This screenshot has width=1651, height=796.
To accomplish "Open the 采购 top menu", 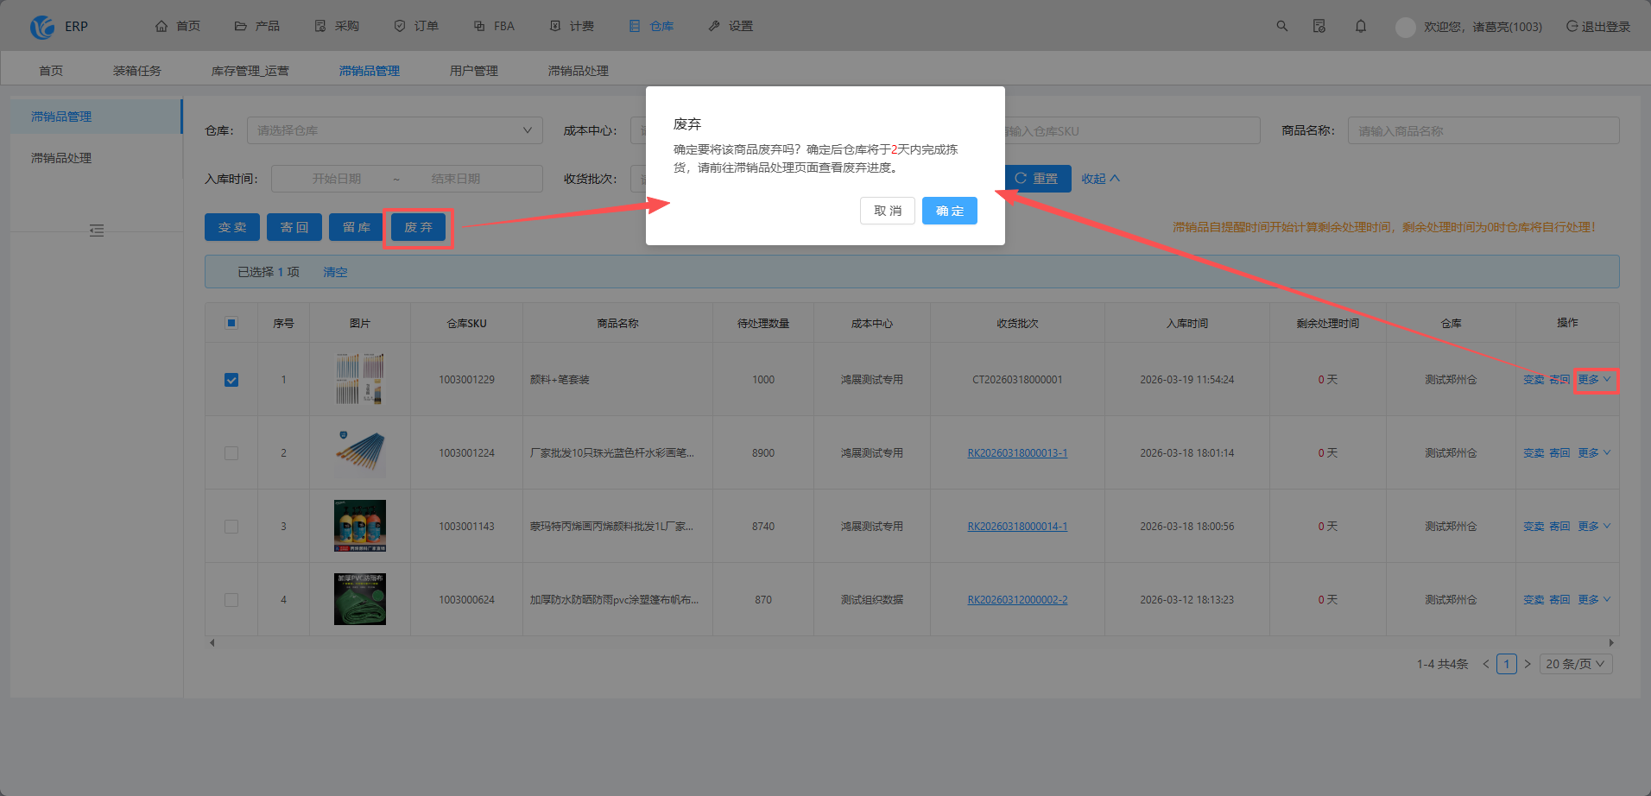I will point(337,26).
